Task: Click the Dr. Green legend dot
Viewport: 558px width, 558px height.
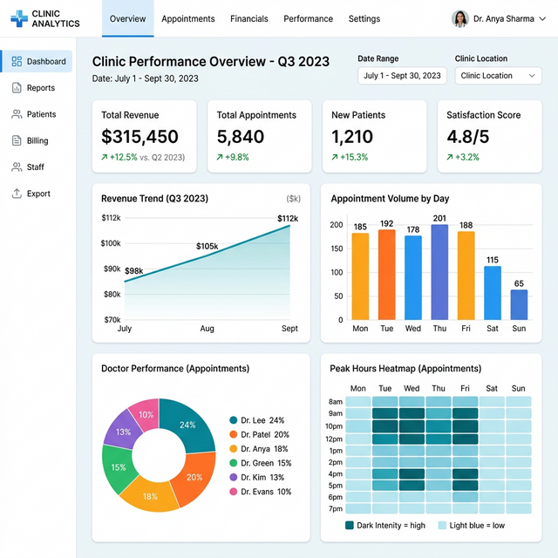Action: [234, 463]
